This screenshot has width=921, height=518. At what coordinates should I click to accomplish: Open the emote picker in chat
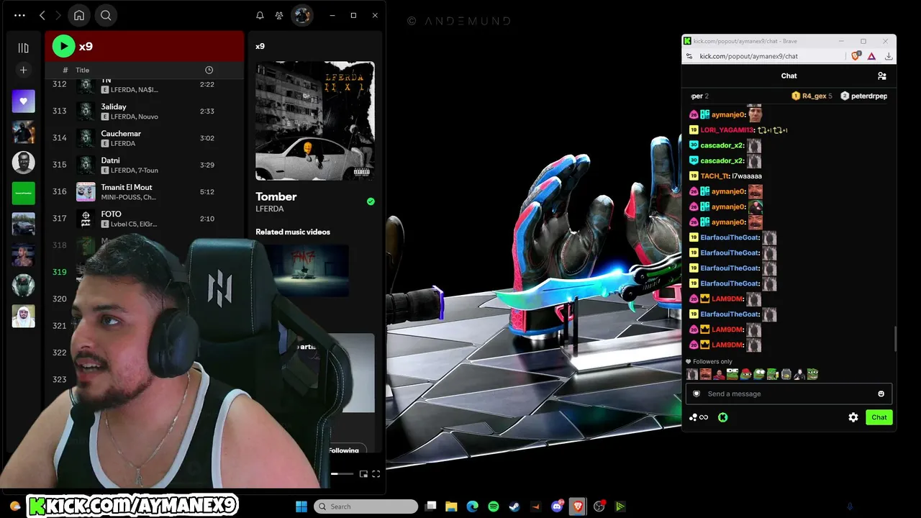881,394
